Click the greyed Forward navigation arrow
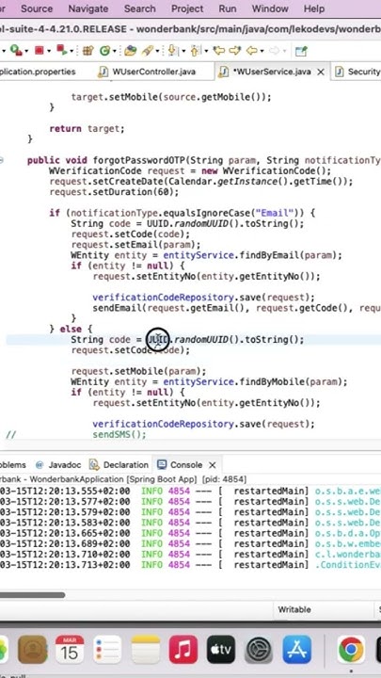The width and height of the screenshot is (381, 678). pyautogui.click(x=274, y=51)
